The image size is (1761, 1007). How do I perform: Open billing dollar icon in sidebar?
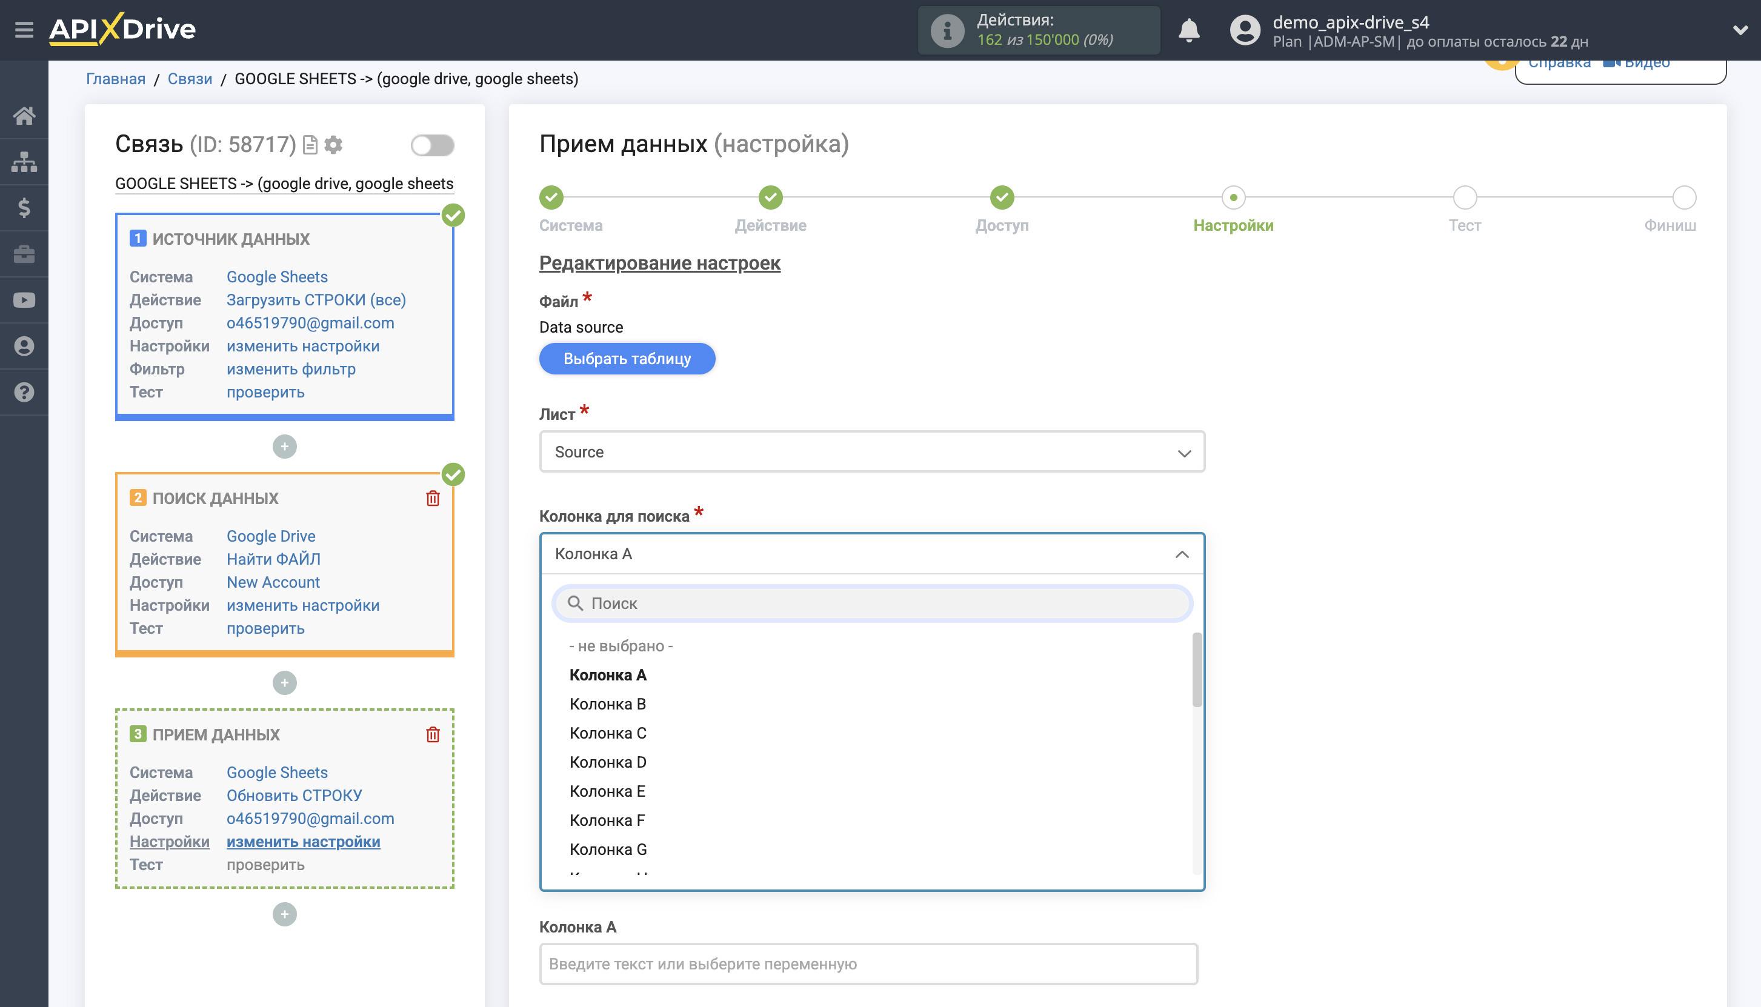pos(24,207)
